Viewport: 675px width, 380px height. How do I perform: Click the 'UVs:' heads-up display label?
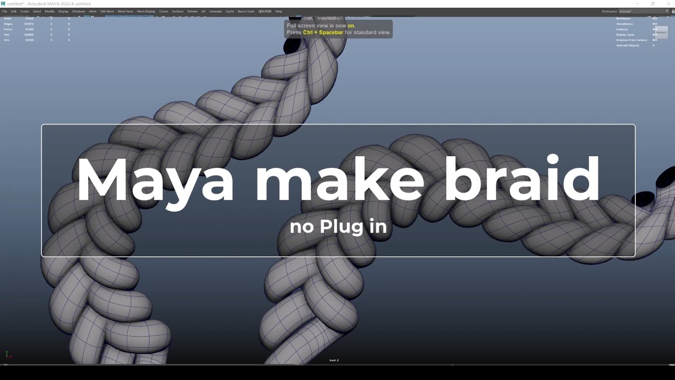click(7, 40)
